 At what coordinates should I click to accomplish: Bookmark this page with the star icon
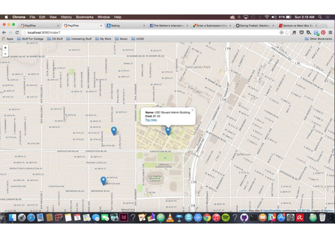pos(287,32)
